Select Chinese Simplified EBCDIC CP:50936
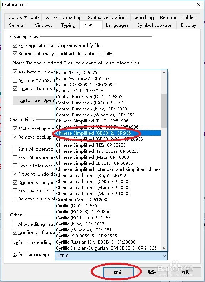The width and height of the screenshot is (205, 282). click(x=108, y=163)
